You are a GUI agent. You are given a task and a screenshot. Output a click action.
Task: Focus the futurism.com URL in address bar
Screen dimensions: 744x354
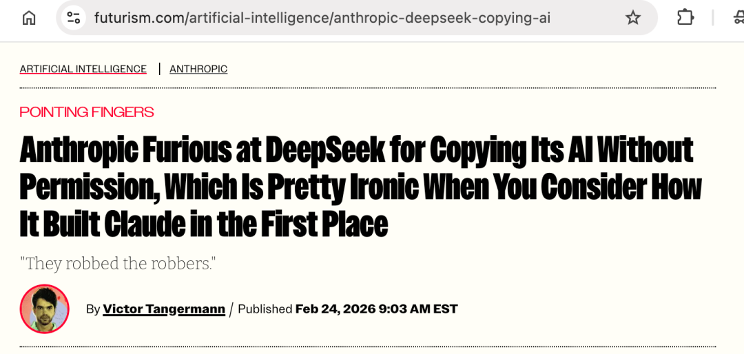coord(322,18)
